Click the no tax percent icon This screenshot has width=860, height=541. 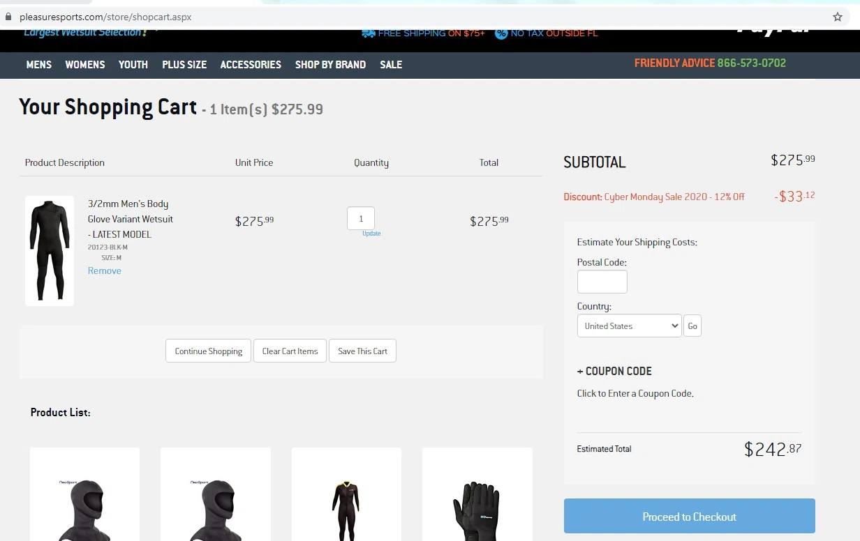pos(501,33)
